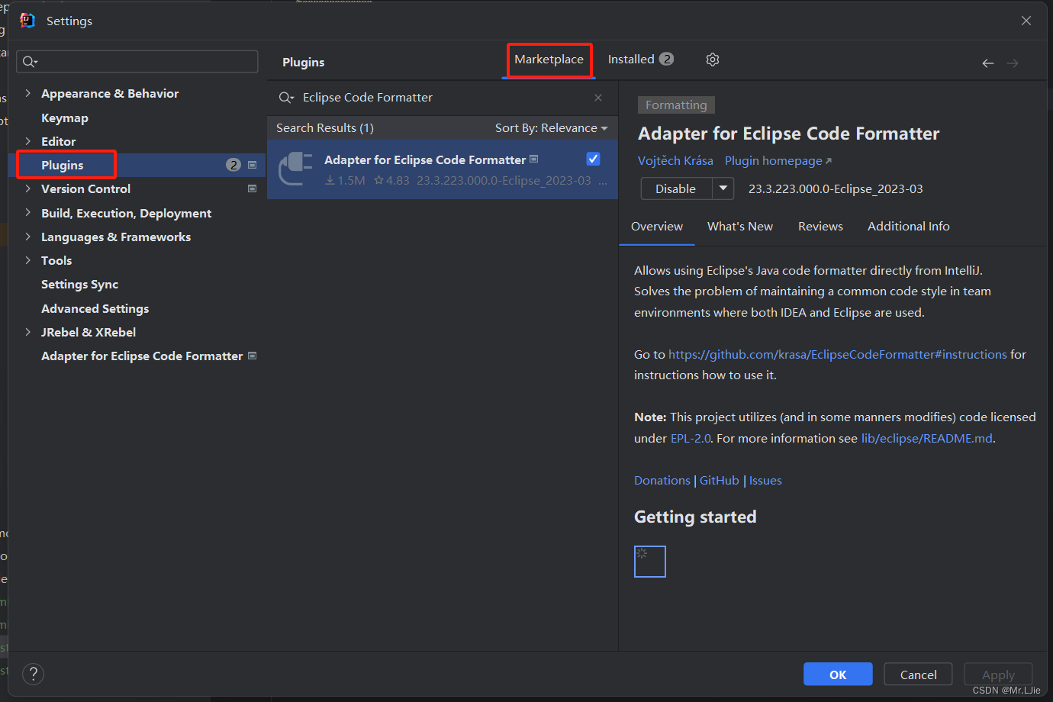
Task: Open the Plugin homepage link
Action: (x=778, y=161)
